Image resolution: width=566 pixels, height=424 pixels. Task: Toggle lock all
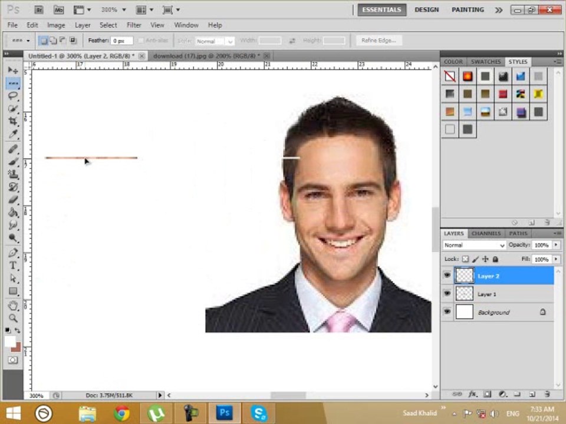(x=495, y=259)
